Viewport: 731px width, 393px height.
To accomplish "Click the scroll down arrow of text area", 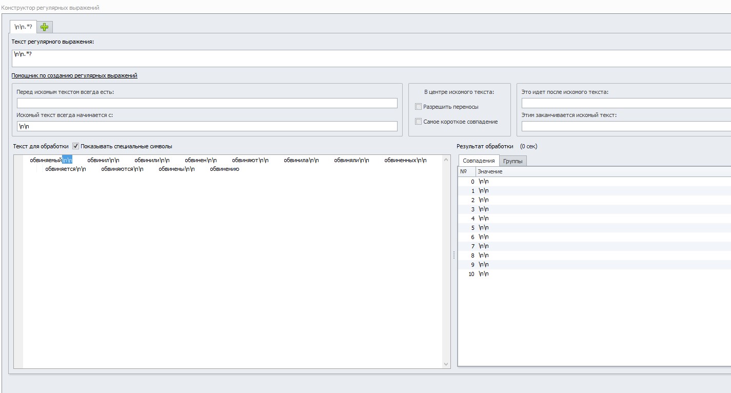I will click(446, 364).
